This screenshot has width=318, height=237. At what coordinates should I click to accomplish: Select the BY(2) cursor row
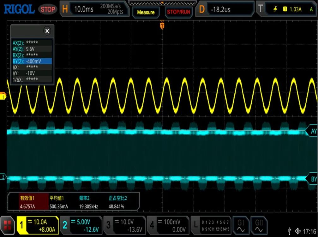tap(32, 61)
